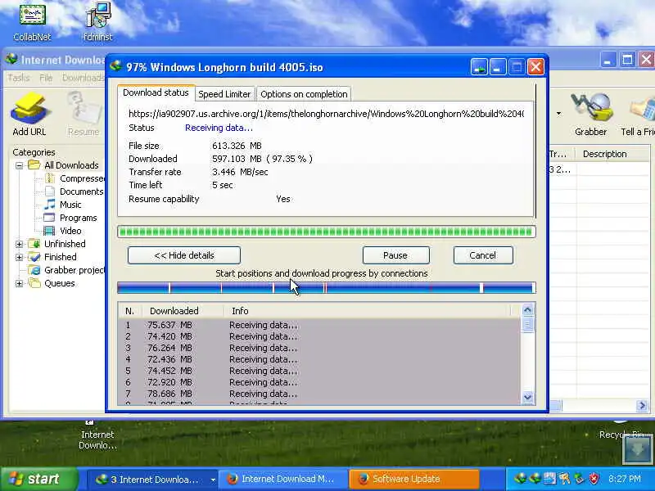This screenshot has height=491, width=655.
Task: Pause the Longhorn ISO download
Action: [x=395, y=255]
